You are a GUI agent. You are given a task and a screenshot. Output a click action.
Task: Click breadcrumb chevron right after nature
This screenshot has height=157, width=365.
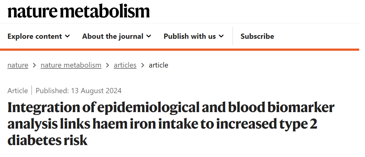click(x=34, y=65)
